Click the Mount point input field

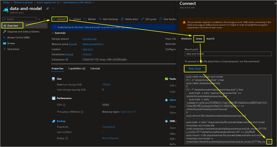(228, 54)
